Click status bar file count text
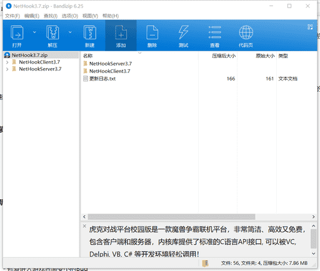320x271 pixels. pos(264,263)
